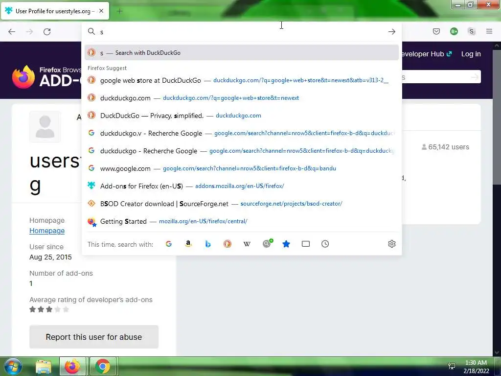
Task: Click the '65,142 users' text
Action: tap(445, 147)
